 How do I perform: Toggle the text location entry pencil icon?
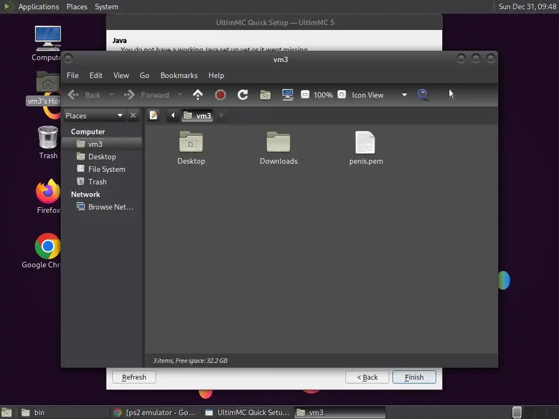point(153,116)
